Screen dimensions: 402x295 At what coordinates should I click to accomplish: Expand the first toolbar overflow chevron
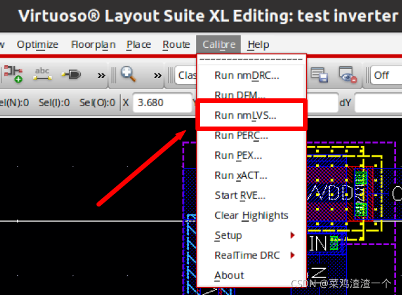click(x=101, y=75)
